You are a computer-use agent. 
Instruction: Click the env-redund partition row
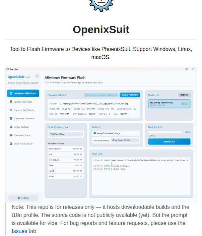(66, 160)
